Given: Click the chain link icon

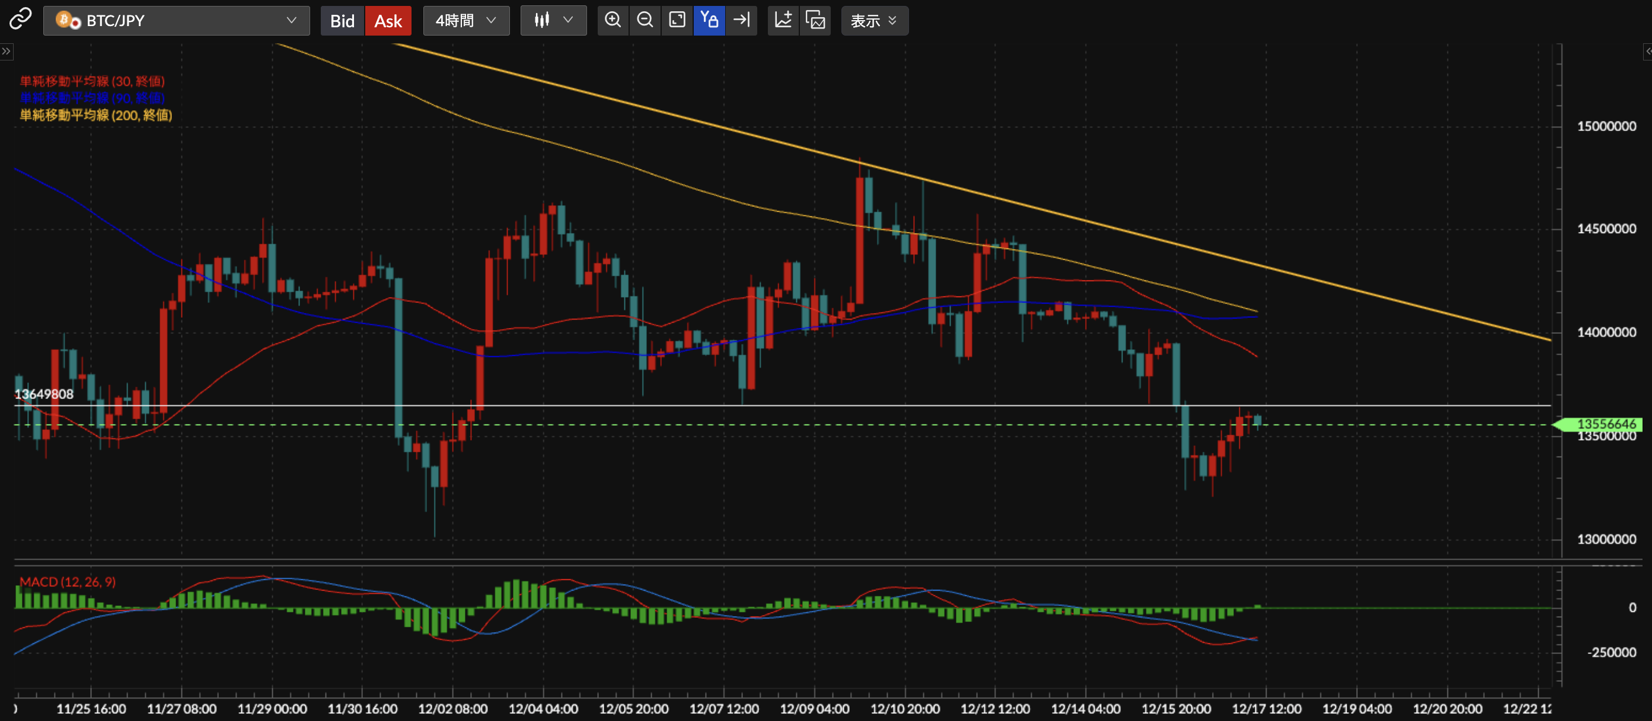Looking at the screenshot, I should pos(19,19).
